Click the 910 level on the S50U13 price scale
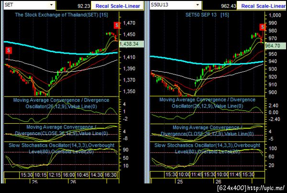This screenshot has height=193, width=287. (x=273, y=85)
